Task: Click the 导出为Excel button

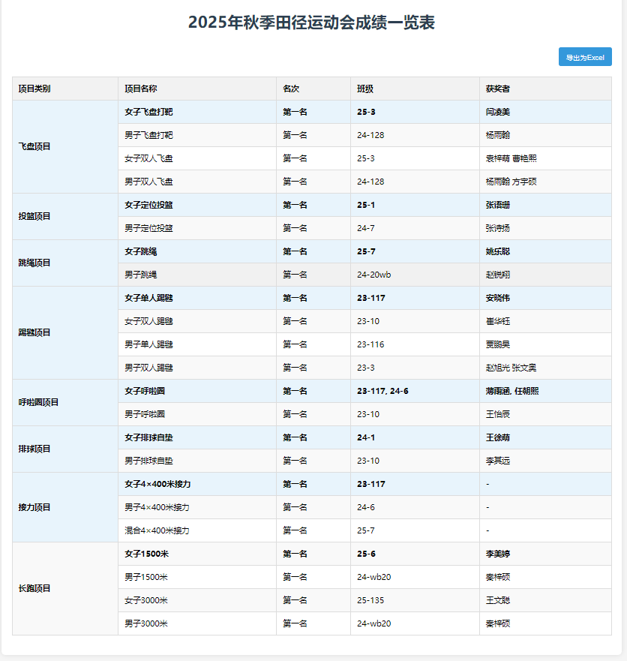Action: click(584, 57)
